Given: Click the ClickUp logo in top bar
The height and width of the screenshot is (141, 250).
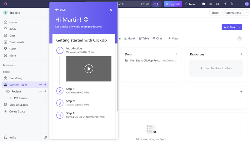Looking at the screenshot, I should coord(6,4).
